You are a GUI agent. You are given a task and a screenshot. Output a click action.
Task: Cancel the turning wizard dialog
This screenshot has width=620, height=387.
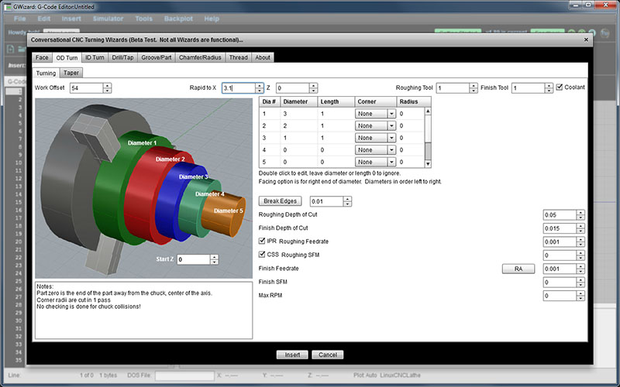click(327, 354)
